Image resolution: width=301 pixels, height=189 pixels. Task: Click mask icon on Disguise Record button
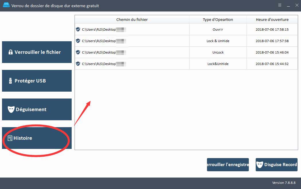[x=259, y=165]
